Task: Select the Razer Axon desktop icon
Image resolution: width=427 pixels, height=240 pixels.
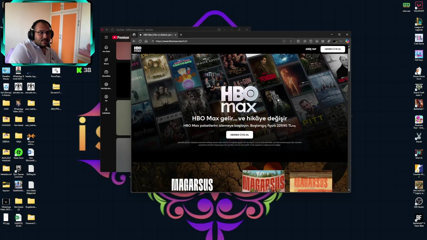Action: pyautogui.click(x=19, y=153)
